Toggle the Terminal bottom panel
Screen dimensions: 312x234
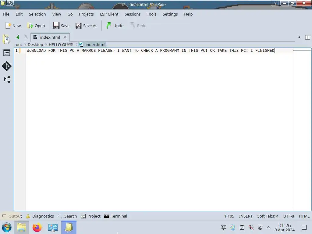[115, 216]
